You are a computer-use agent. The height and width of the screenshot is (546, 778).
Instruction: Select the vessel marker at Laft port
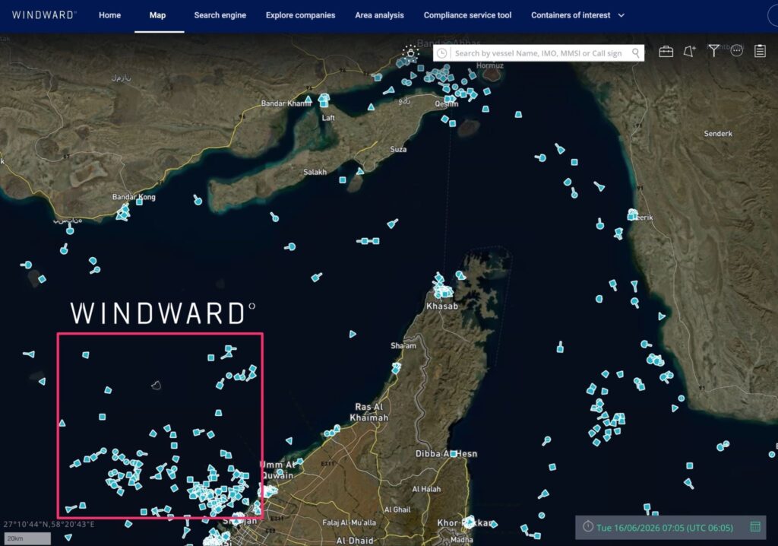point(324,100)
